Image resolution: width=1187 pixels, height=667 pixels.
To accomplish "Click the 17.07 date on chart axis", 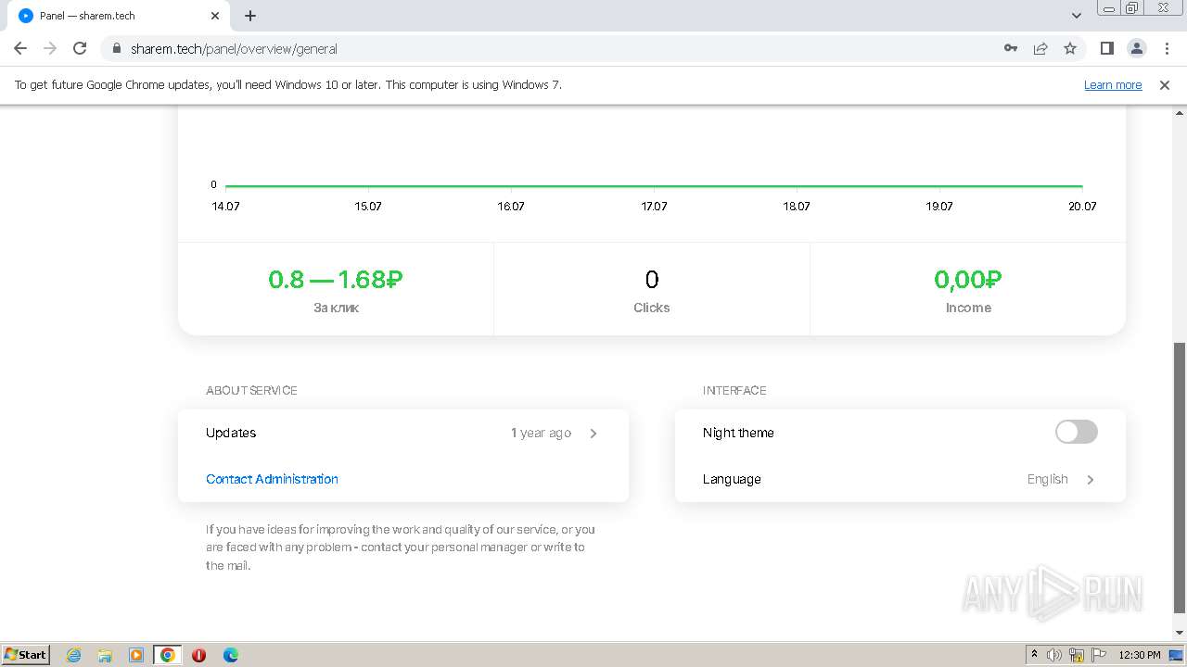I will pyautogui.click(x=654, y=206).
